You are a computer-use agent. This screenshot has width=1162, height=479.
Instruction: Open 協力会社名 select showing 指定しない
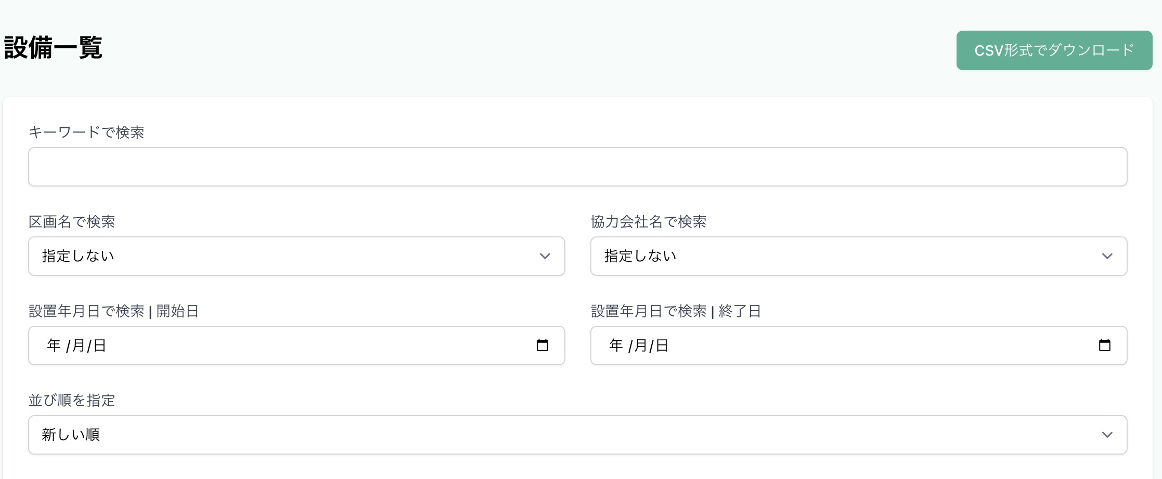point(859,256)
